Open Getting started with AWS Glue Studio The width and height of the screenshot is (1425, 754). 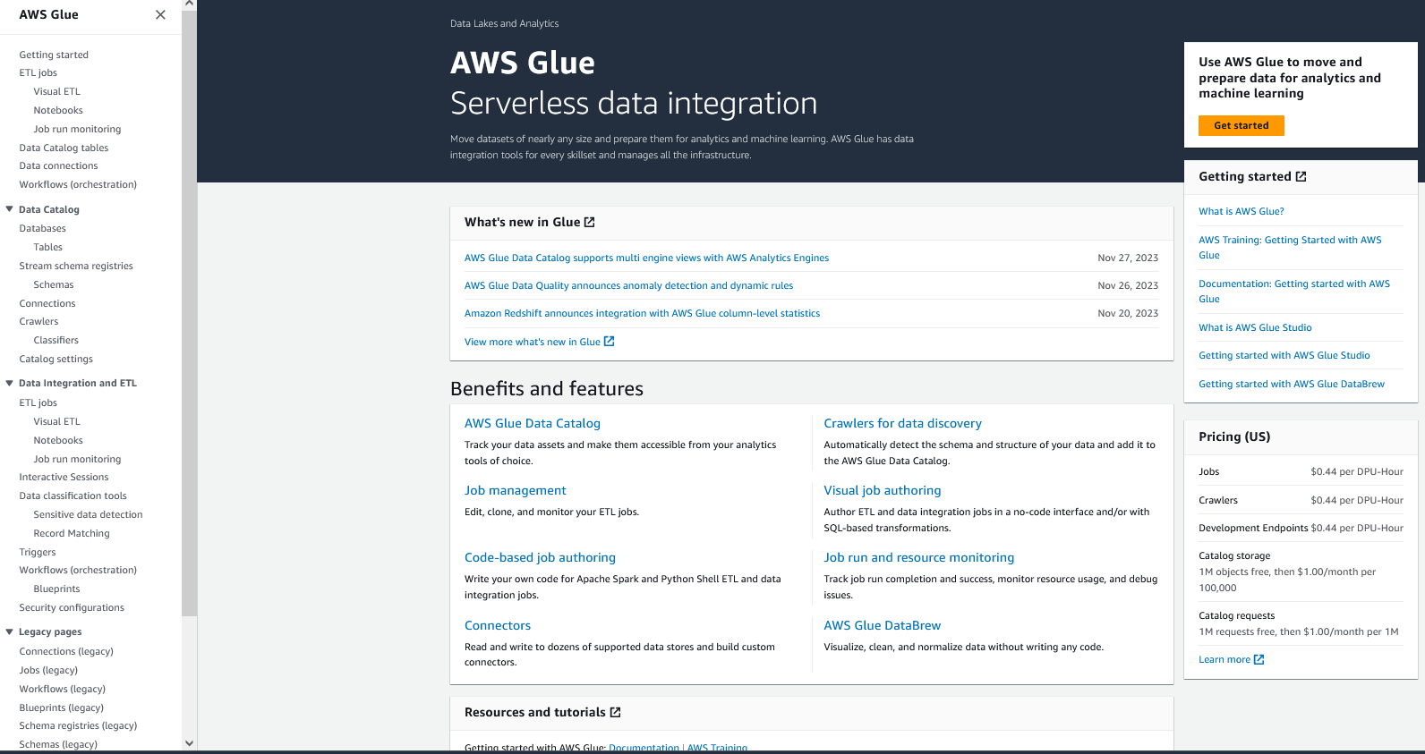(x=1284, y=355)
